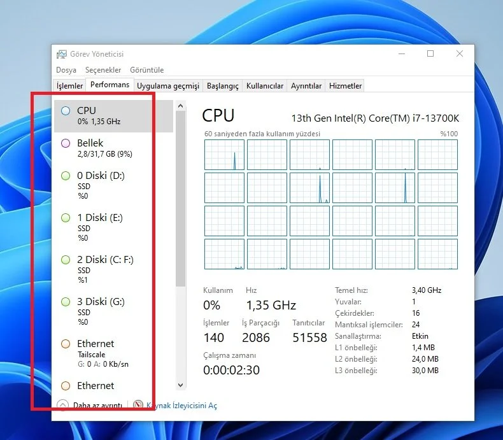Select Ethernet Tailscale sidebar entry

(113, 353)
